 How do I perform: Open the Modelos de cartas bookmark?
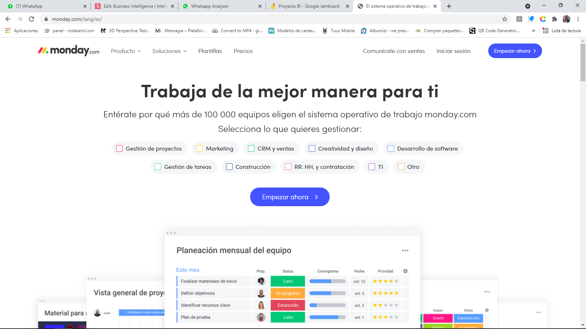coord(292,31)
